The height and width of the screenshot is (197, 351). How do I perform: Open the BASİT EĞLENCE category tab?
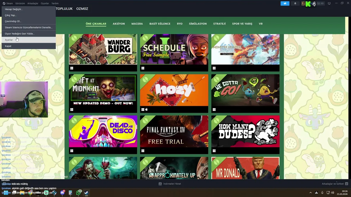coord(160,24)
